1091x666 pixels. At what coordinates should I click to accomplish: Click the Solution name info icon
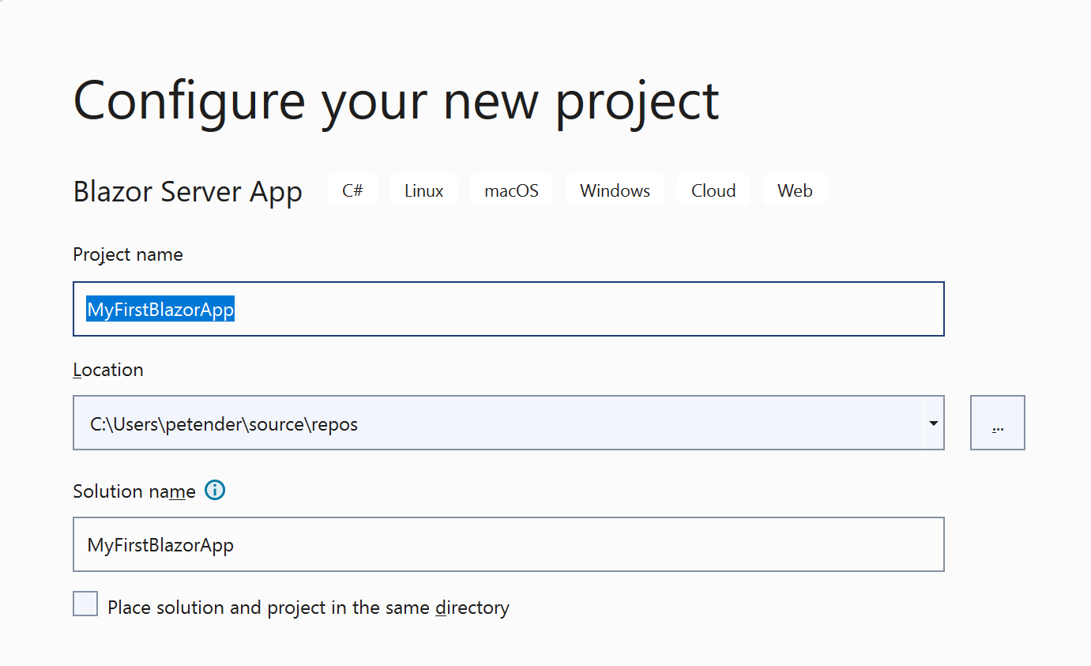[x=214, y=491]
